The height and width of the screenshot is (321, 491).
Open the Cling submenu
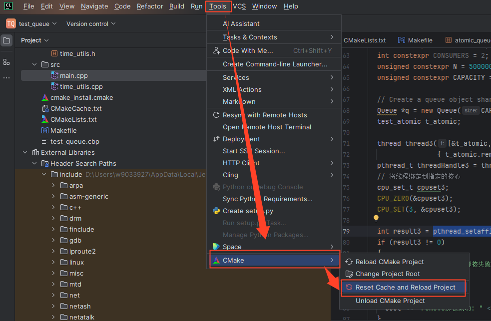pyautogui.click(x=274, y=175)
